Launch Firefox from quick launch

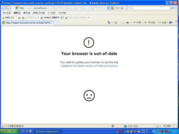point(27,131)
